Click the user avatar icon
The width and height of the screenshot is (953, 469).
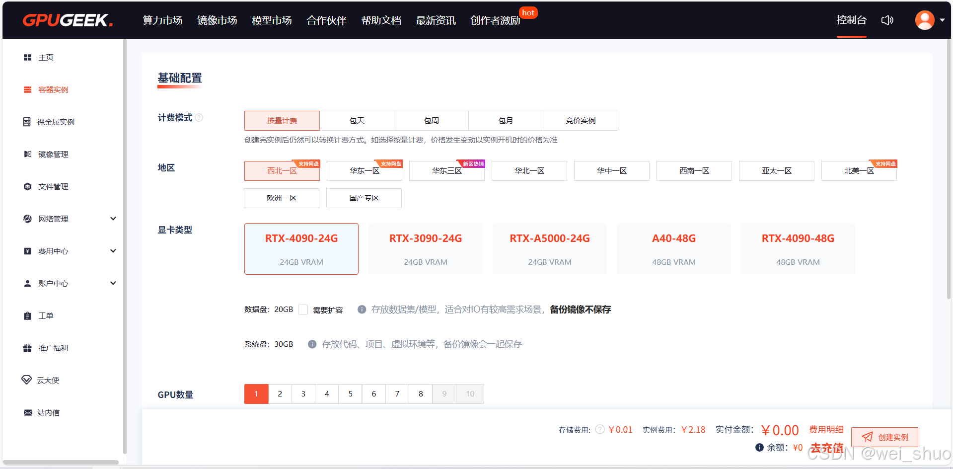point(925,20)
